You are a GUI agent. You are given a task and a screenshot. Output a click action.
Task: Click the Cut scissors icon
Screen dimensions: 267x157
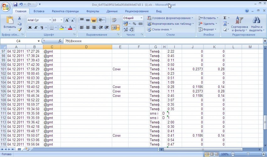tap(19, 18)
